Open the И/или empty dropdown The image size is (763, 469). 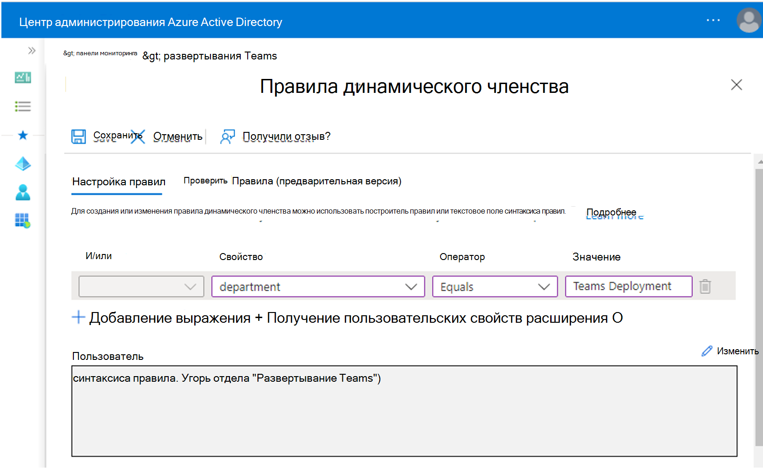point(141,287)
